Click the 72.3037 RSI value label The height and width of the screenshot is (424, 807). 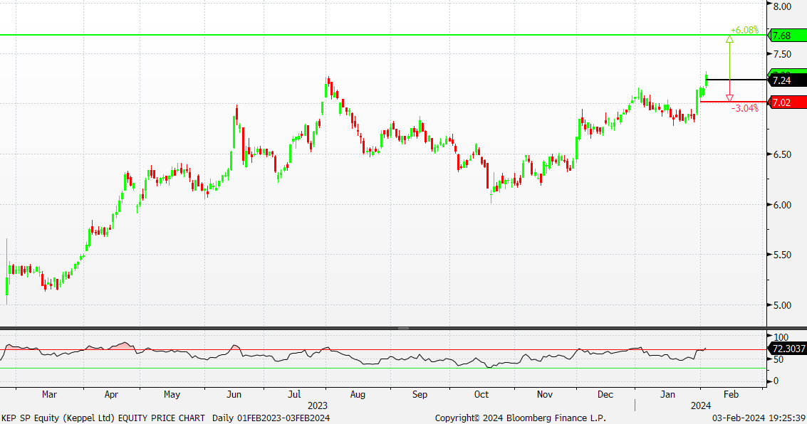786,349
